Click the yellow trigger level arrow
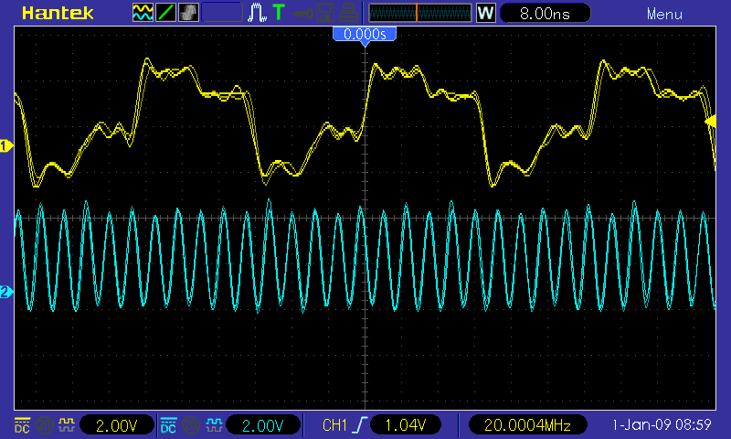Image resolution: width=731 pixels, height=439 pixels. click(x=711, y=122)
